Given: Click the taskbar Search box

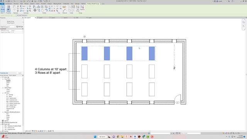Looking at the screenshot, I should [x=102, y=137].
